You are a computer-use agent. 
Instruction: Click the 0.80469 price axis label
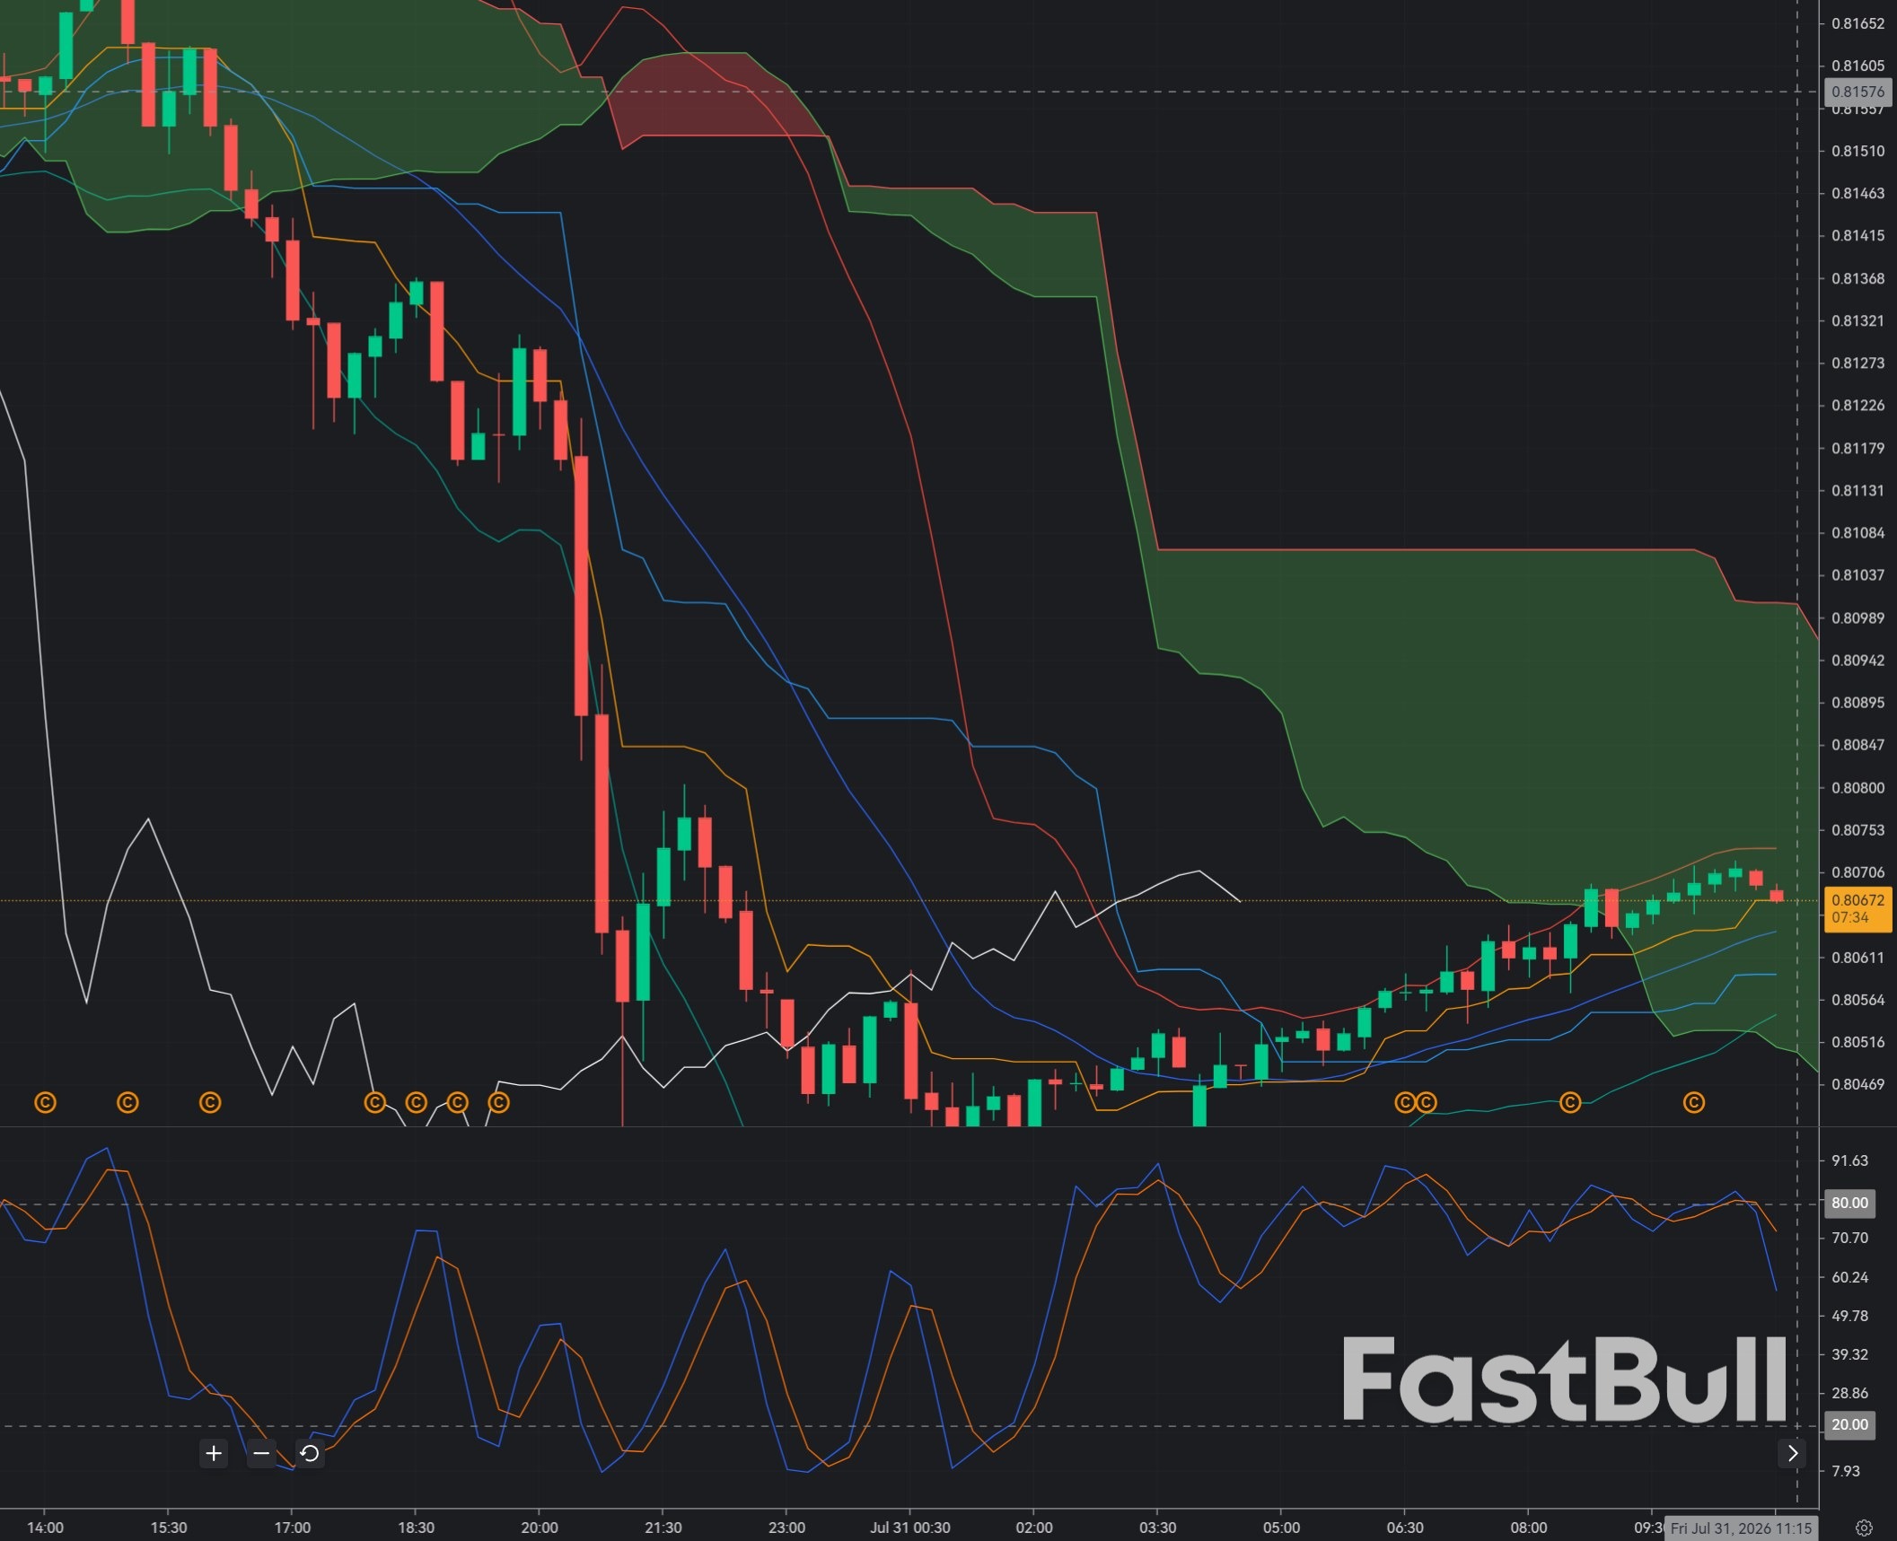point(1857,1084)
